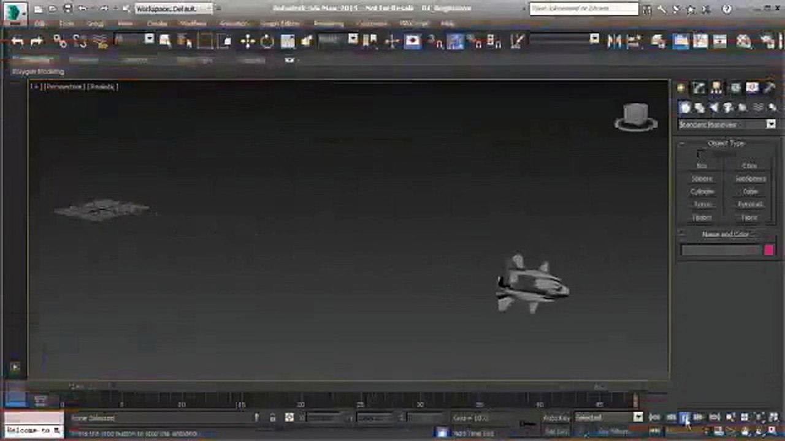Activate the Select and Move tool
Viewport: 785px width, 441px height.
(248, 41)
